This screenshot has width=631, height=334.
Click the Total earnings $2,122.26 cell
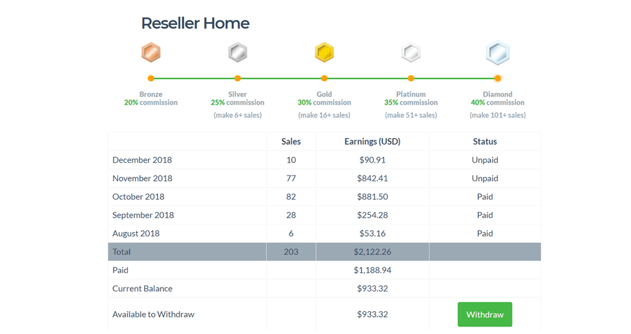pos(372,252)
